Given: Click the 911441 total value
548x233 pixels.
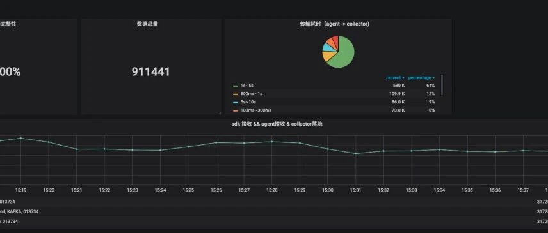Looking at the screenshot, I should coord(150,71).
